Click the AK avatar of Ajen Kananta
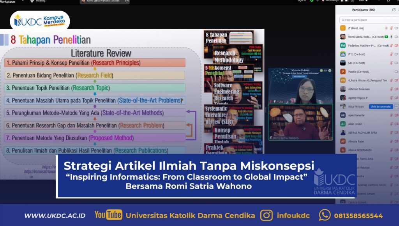The image size is (399, 226). (343, 115)
